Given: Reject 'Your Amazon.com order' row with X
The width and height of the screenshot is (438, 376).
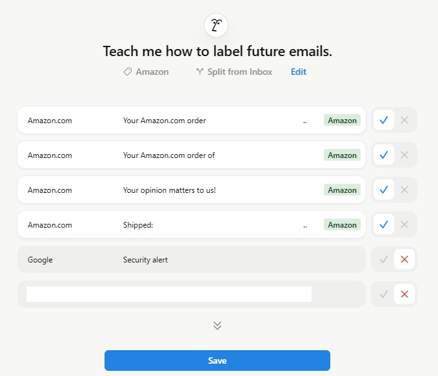Looking at the screenshot, I should [404, 120].
